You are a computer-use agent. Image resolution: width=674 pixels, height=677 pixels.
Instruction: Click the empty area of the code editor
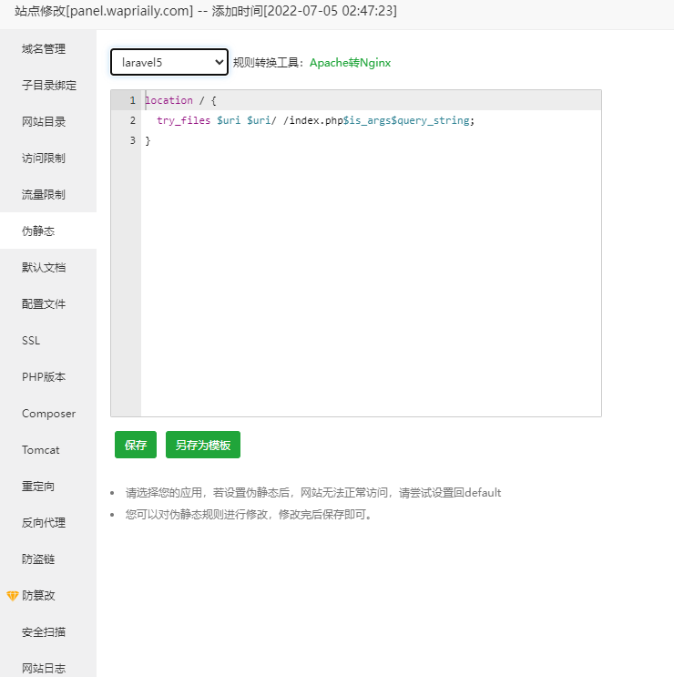[x=371, y=281]
